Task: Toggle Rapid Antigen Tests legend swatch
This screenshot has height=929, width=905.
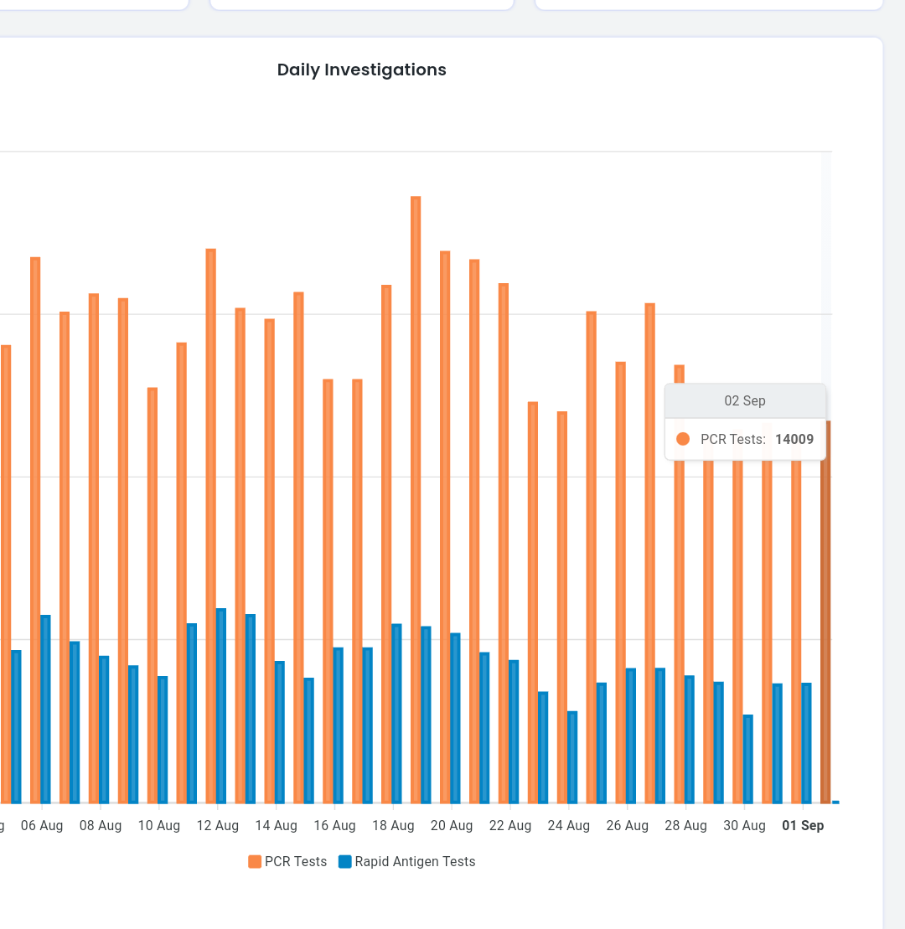Action: point(345,861)
